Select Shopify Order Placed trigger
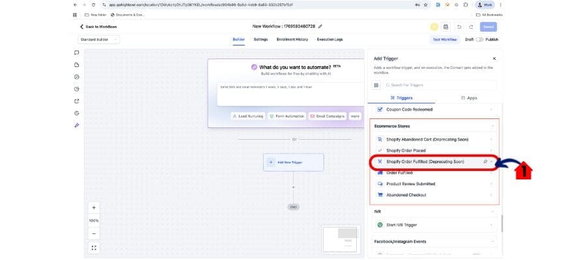This screenshot has width=586, height=260. pyautogui.click(x=434, y=150)
